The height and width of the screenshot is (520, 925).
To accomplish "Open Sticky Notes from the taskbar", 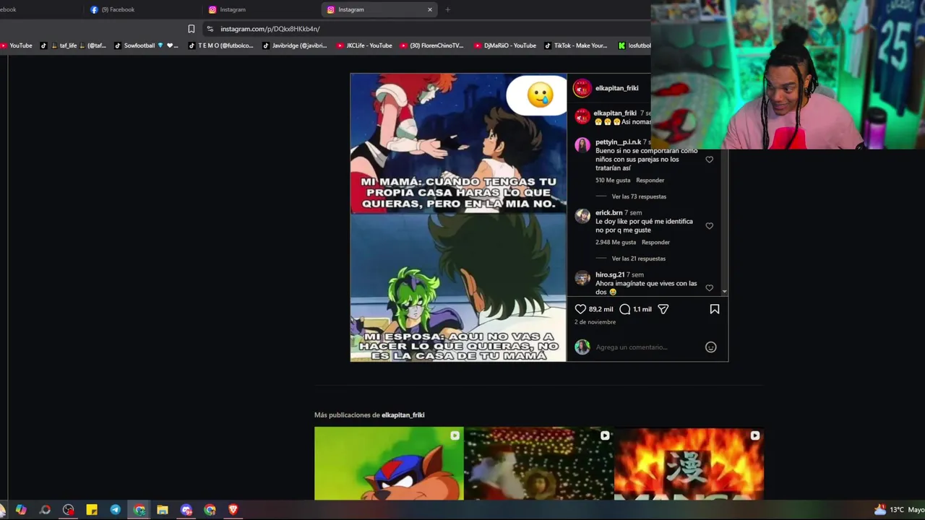I will pyautogui.click(x=92, y=510).
